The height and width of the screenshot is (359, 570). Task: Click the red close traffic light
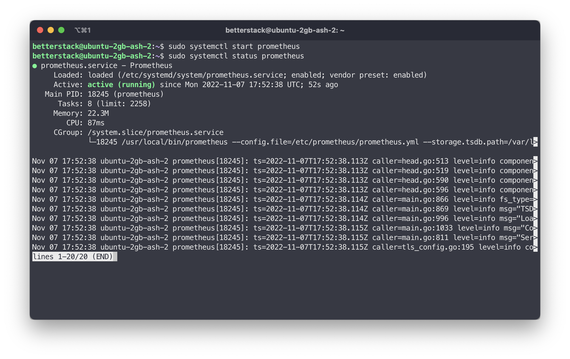point(40,30)
